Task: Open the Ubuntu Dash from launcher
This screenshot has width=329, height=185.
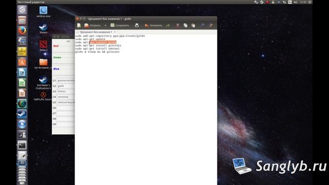Action: tap(22, 10)
